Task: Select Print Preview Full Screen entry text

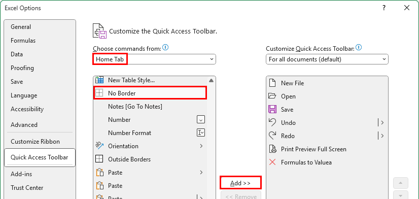Action: [x=313, y=149]
